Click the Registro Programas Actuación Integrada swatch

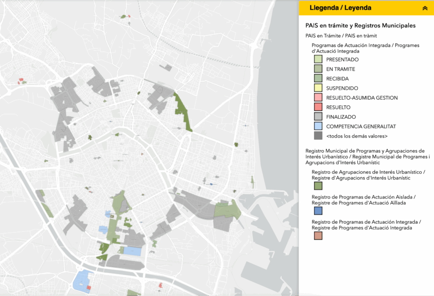tap(318, 235)
